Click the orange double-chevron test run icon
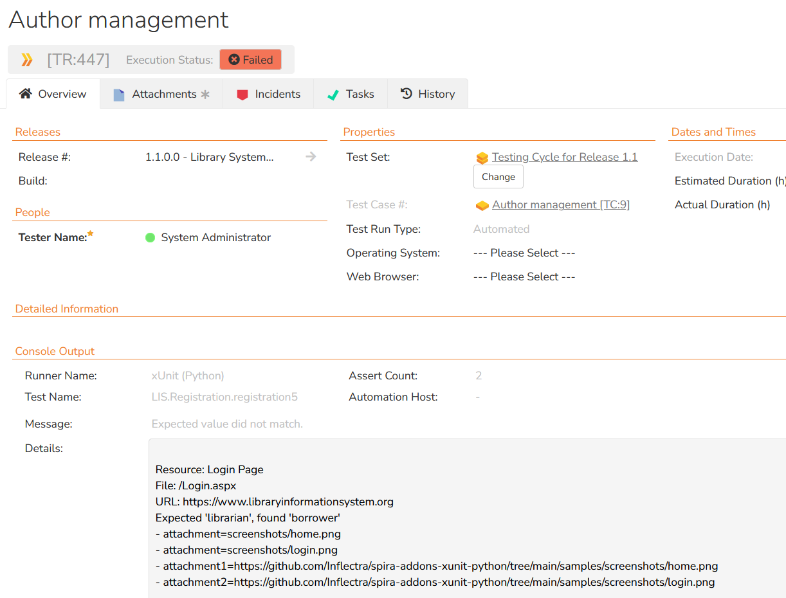This screenshot has height=598, width=786. (27, 60)
